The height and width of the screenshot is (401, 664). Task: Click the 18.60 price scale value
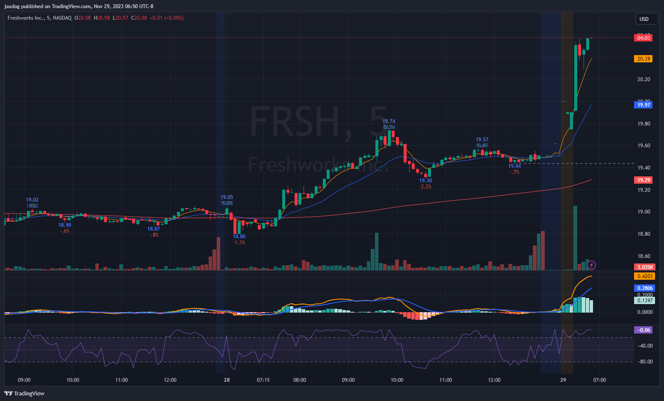(x=643, y=256)
